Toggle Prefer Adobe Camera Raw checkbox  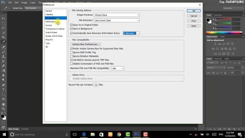[72, 49]
